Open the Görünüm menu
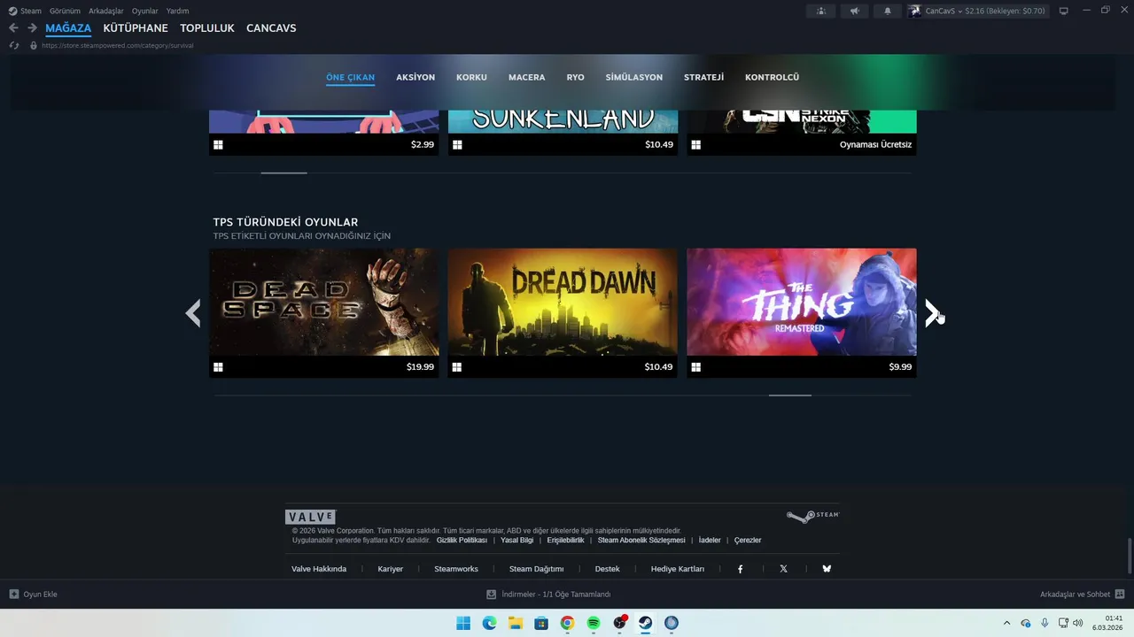1134x637 pixels. click(65, 11)
